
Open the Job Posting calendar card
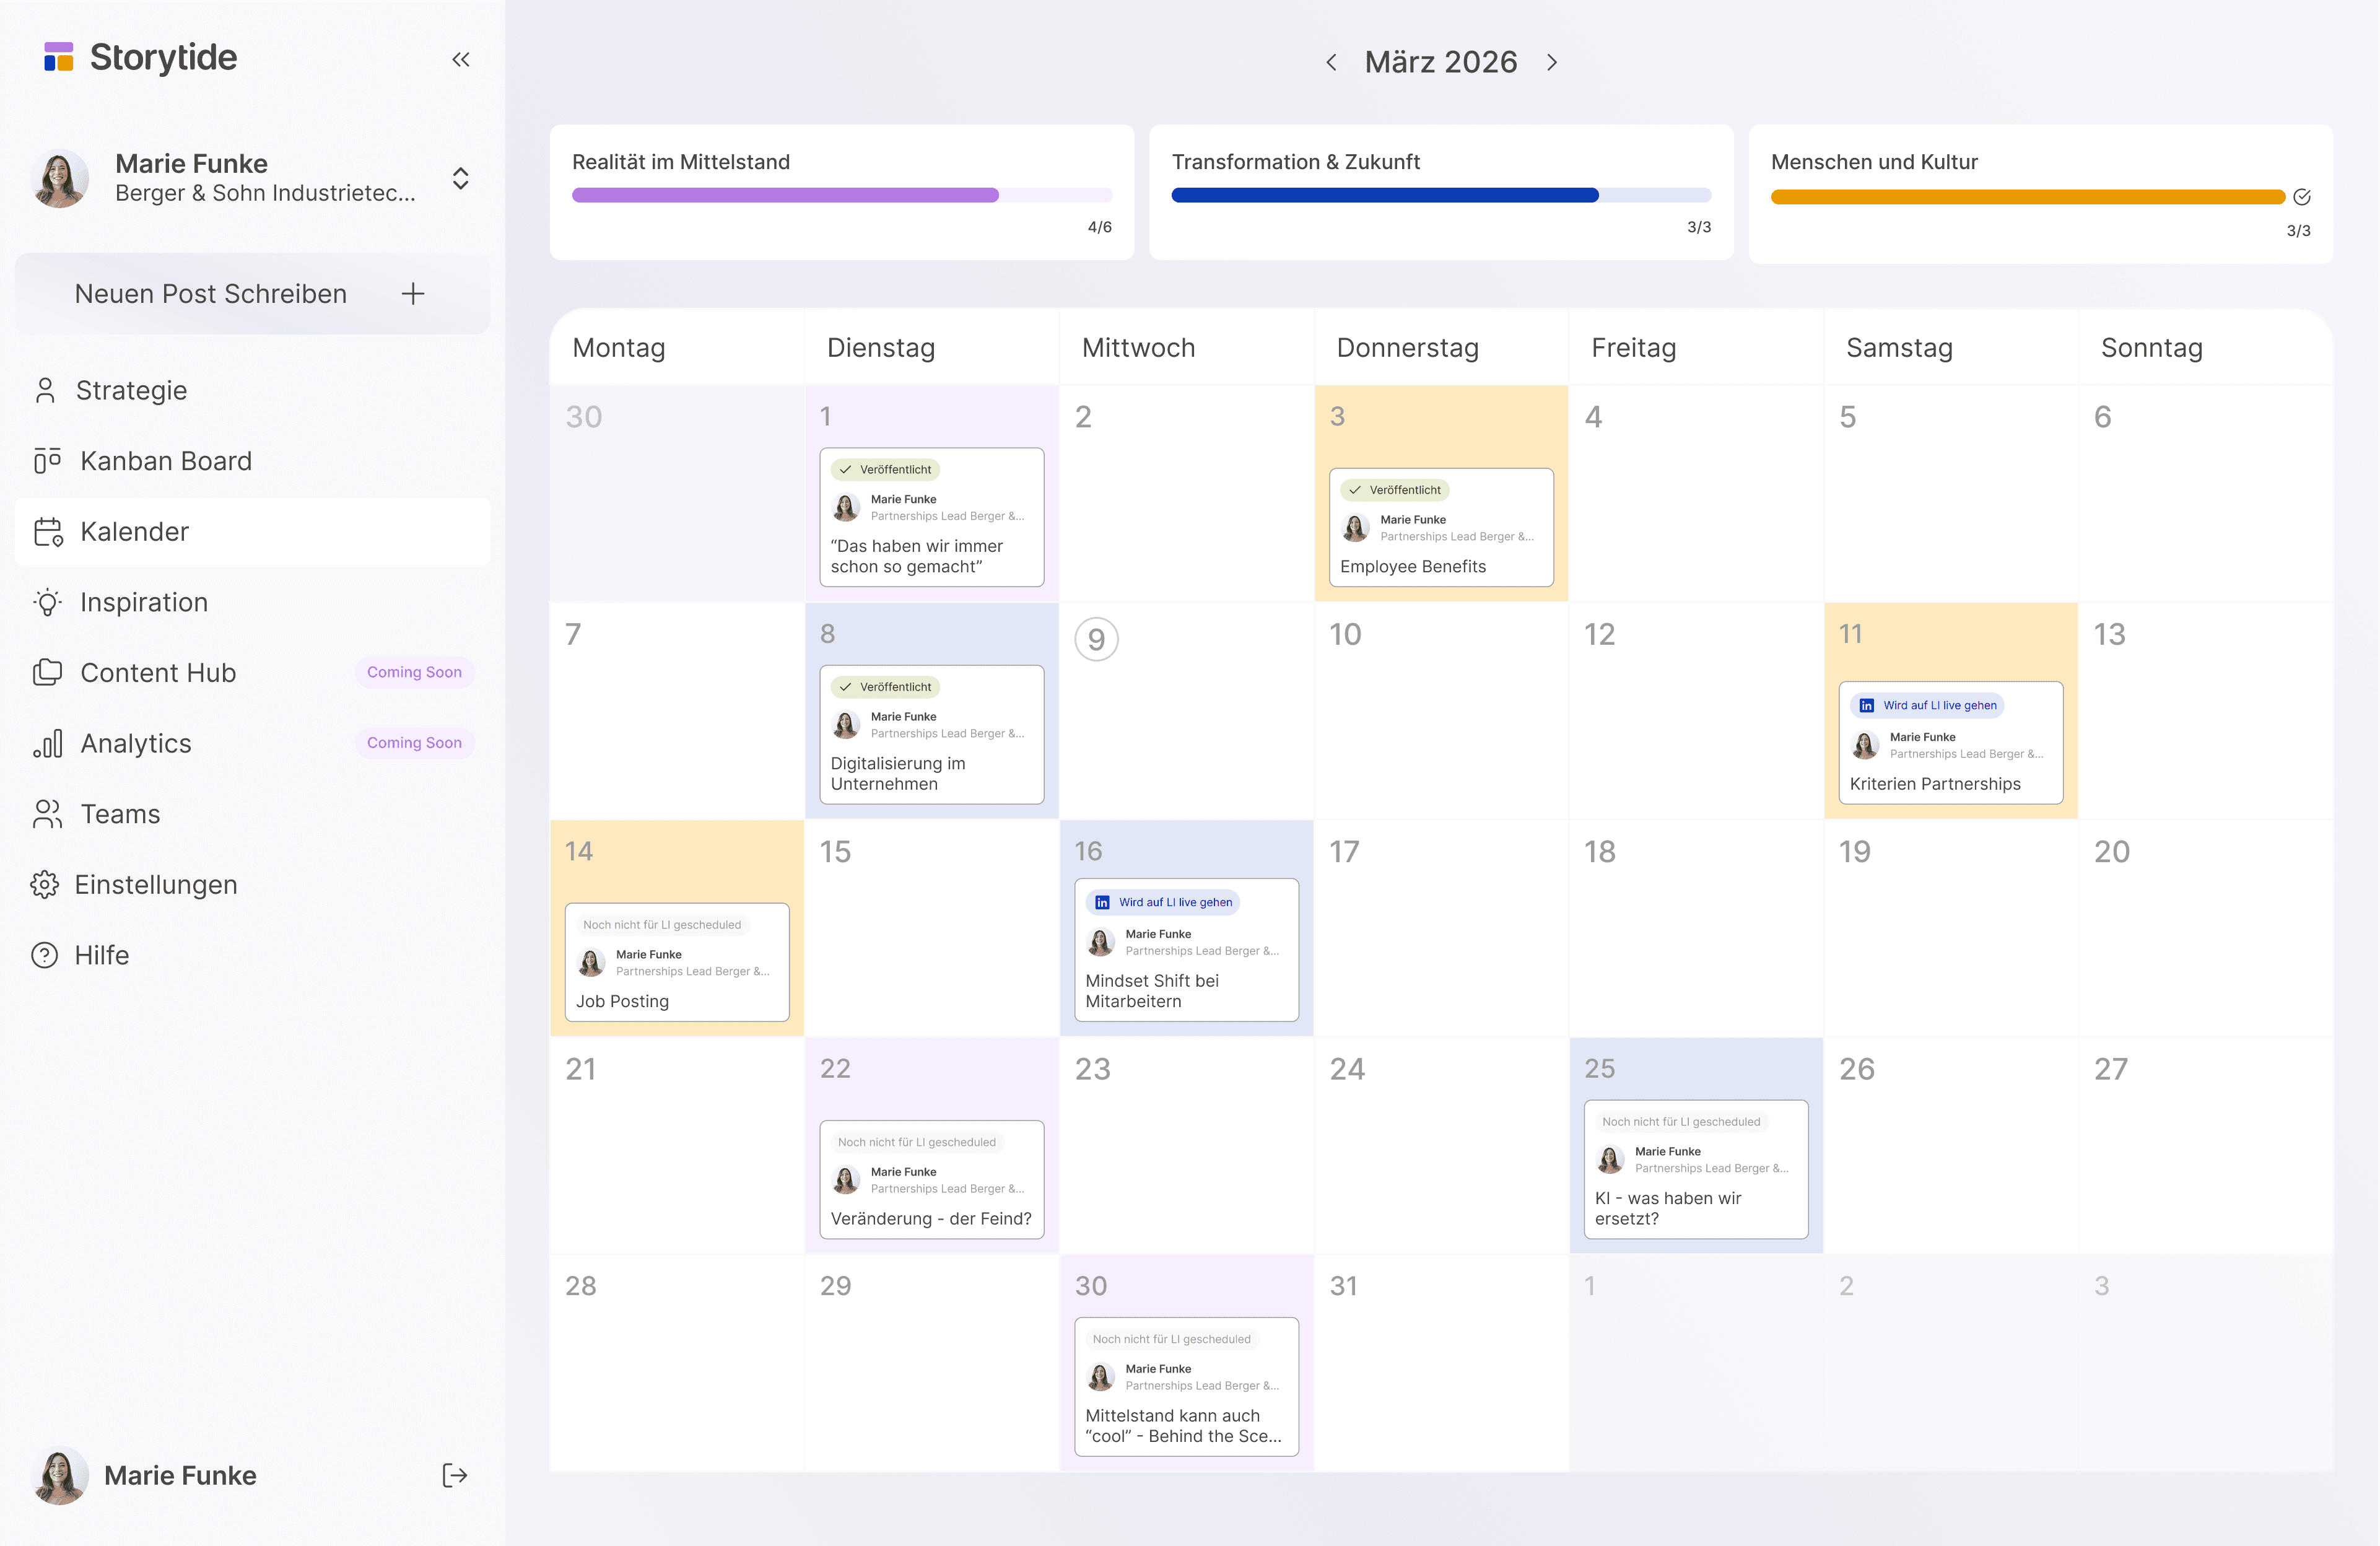pos(677,962)
